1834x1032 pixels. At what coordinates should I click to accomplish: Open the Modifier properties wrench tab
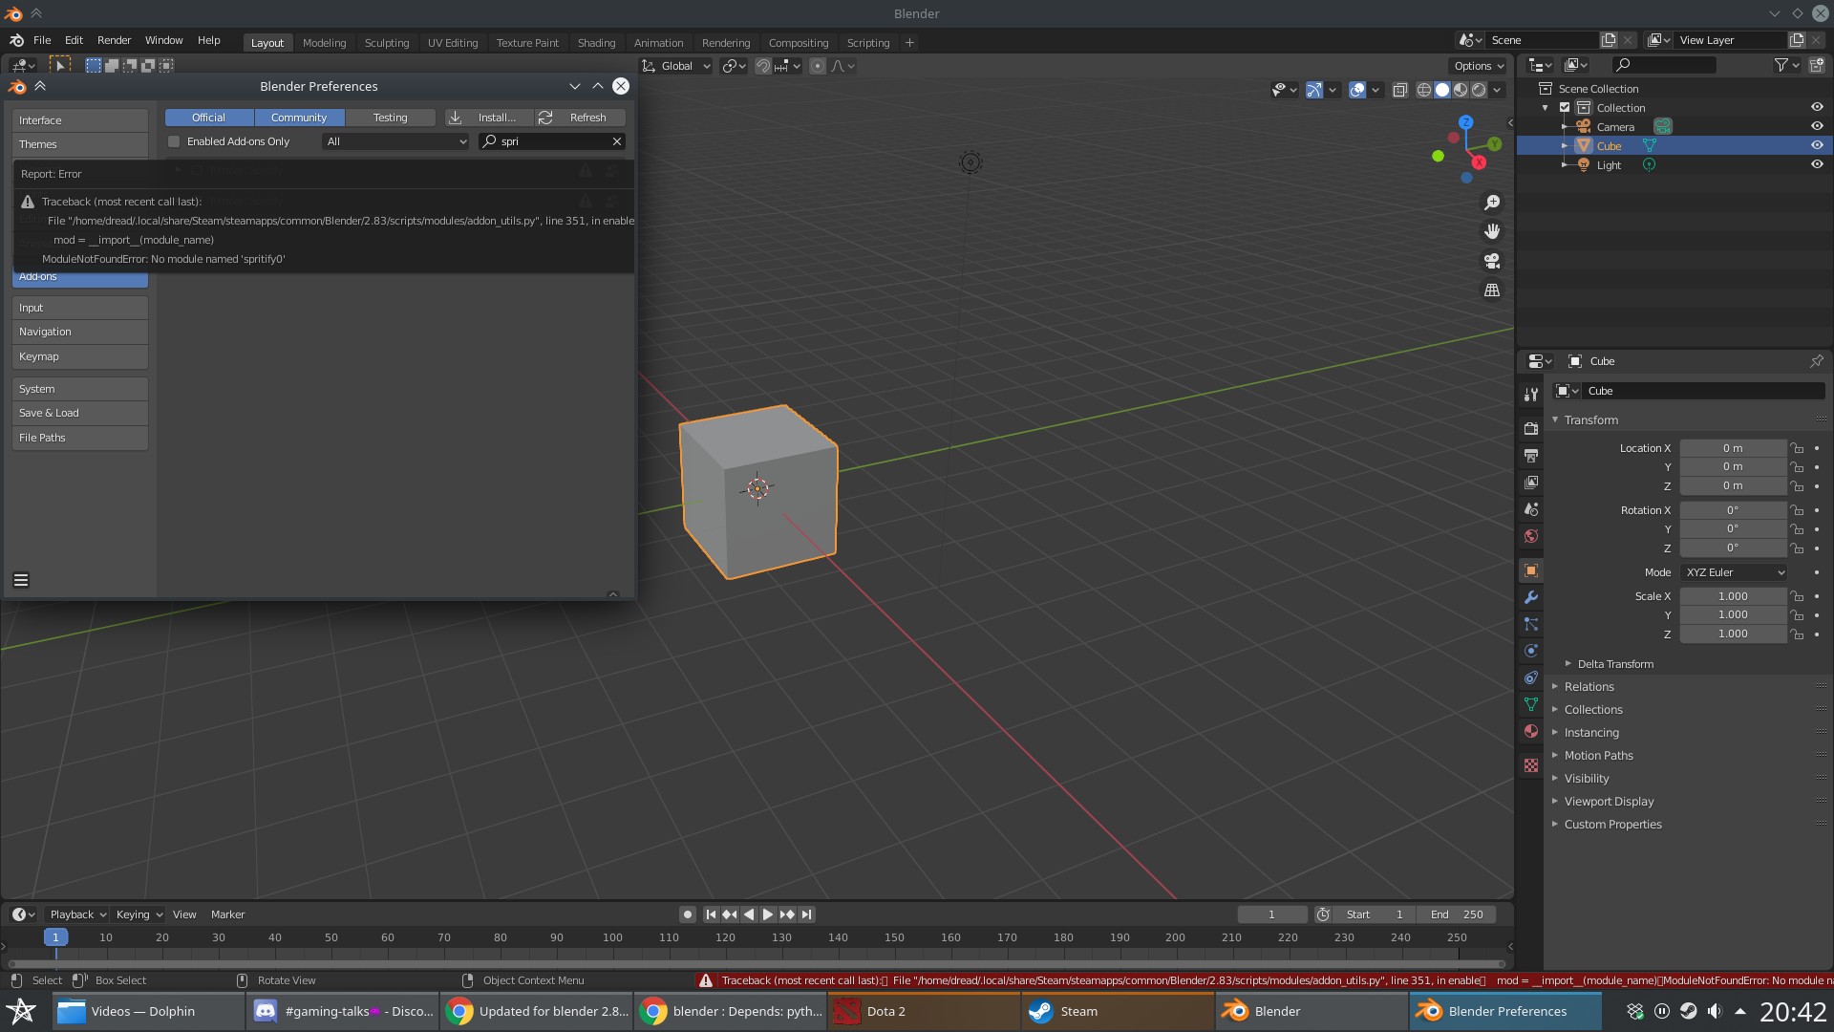pos(1531,597)
